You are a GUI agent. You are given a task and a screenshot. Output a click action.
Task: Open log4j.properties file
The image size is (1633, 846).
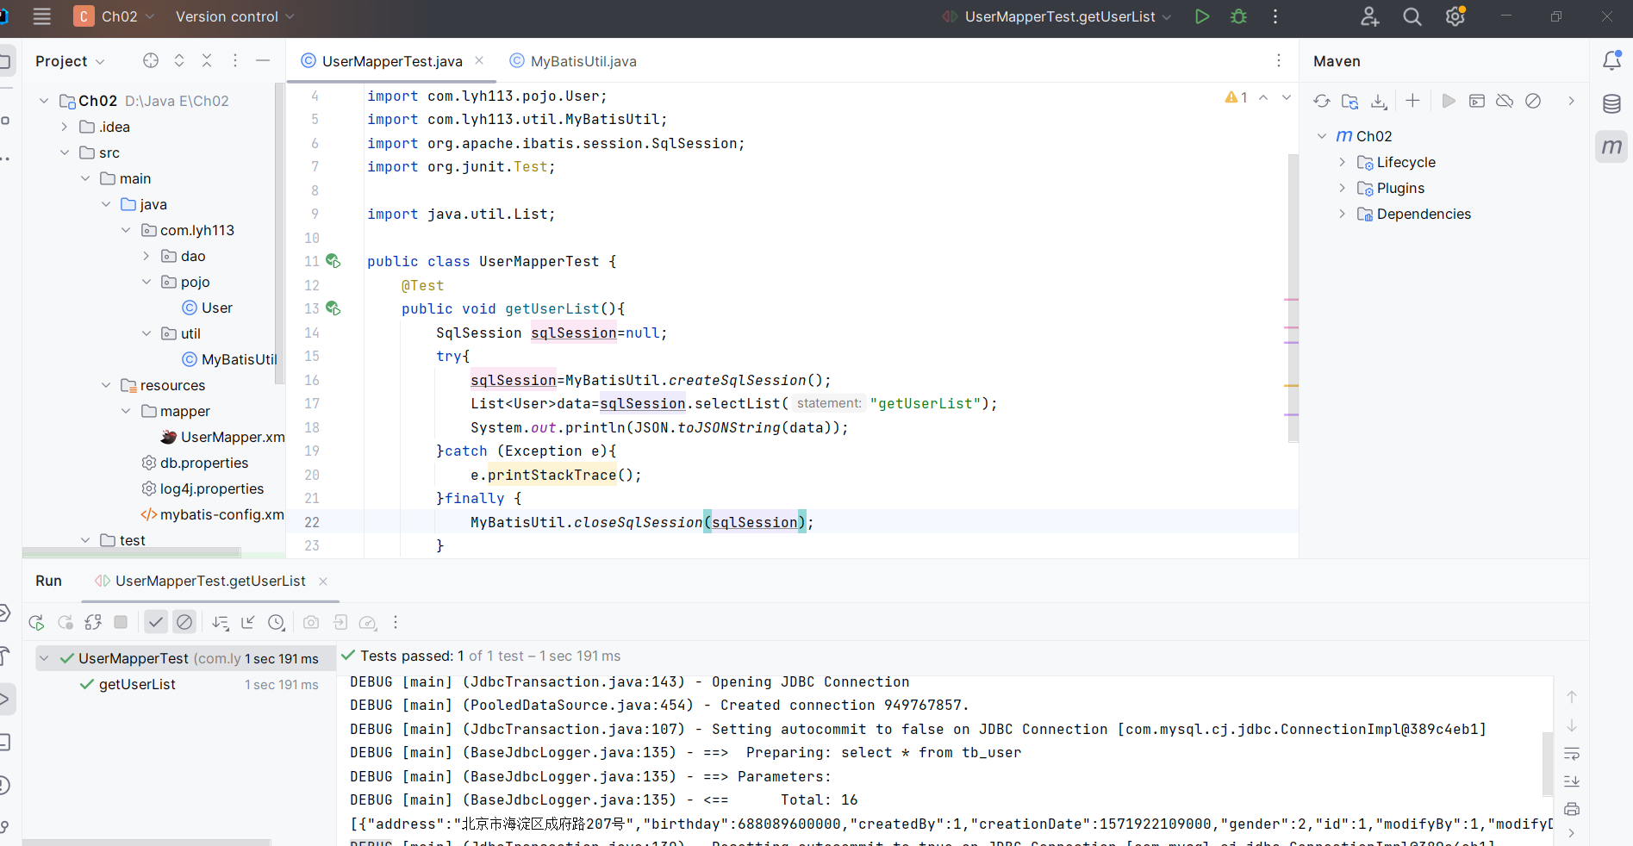203,488
